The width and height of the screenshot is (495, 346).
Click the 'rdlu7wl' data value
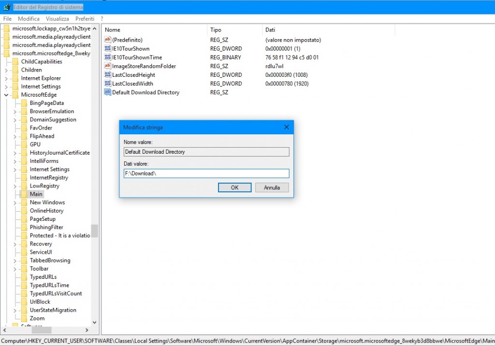(x=275, y=66)
